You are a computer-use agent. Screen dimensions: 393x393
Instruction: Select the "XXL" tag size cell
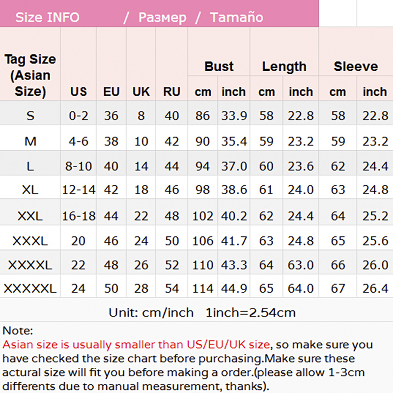pyautogui.click(x=30, y=216)
